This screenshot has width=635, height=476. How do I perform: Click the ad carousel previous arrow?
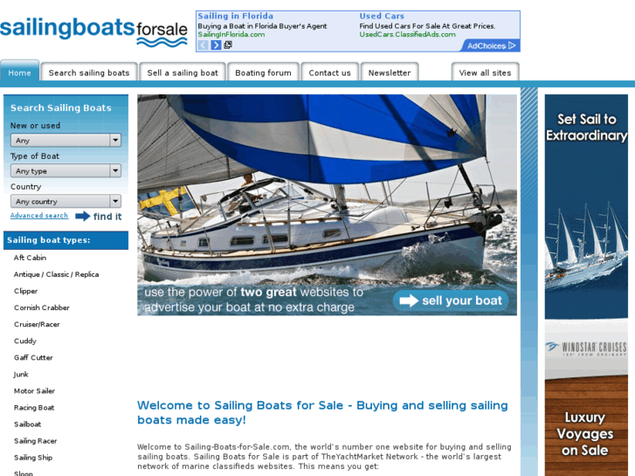click(x=204, y=45)
